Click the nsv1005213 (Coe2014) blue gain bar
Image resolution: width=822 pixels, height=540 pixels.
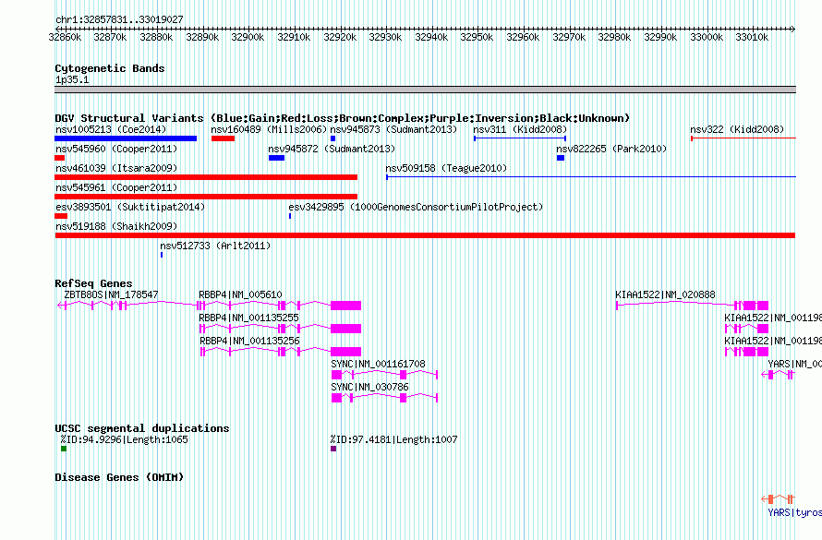126,138
